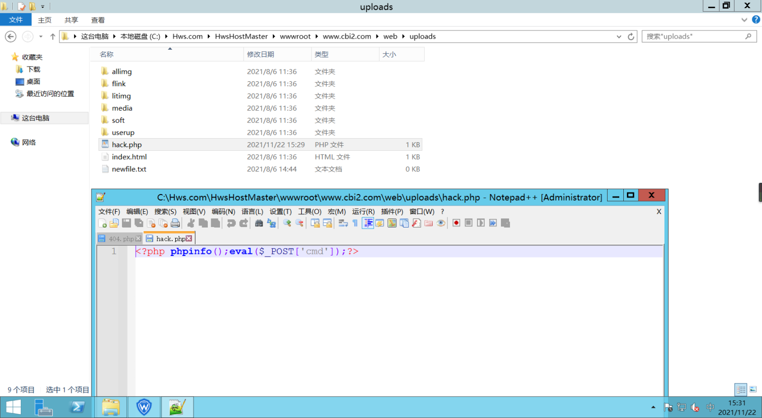Open PowerShell from the taskbar

click(77, 407)
